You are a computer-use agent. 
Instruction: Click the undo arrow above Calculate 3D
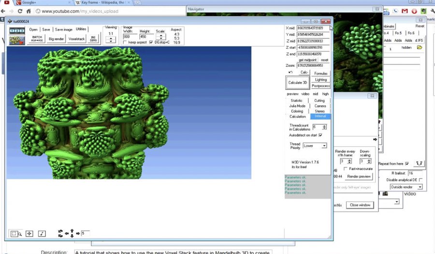[290, 72]
